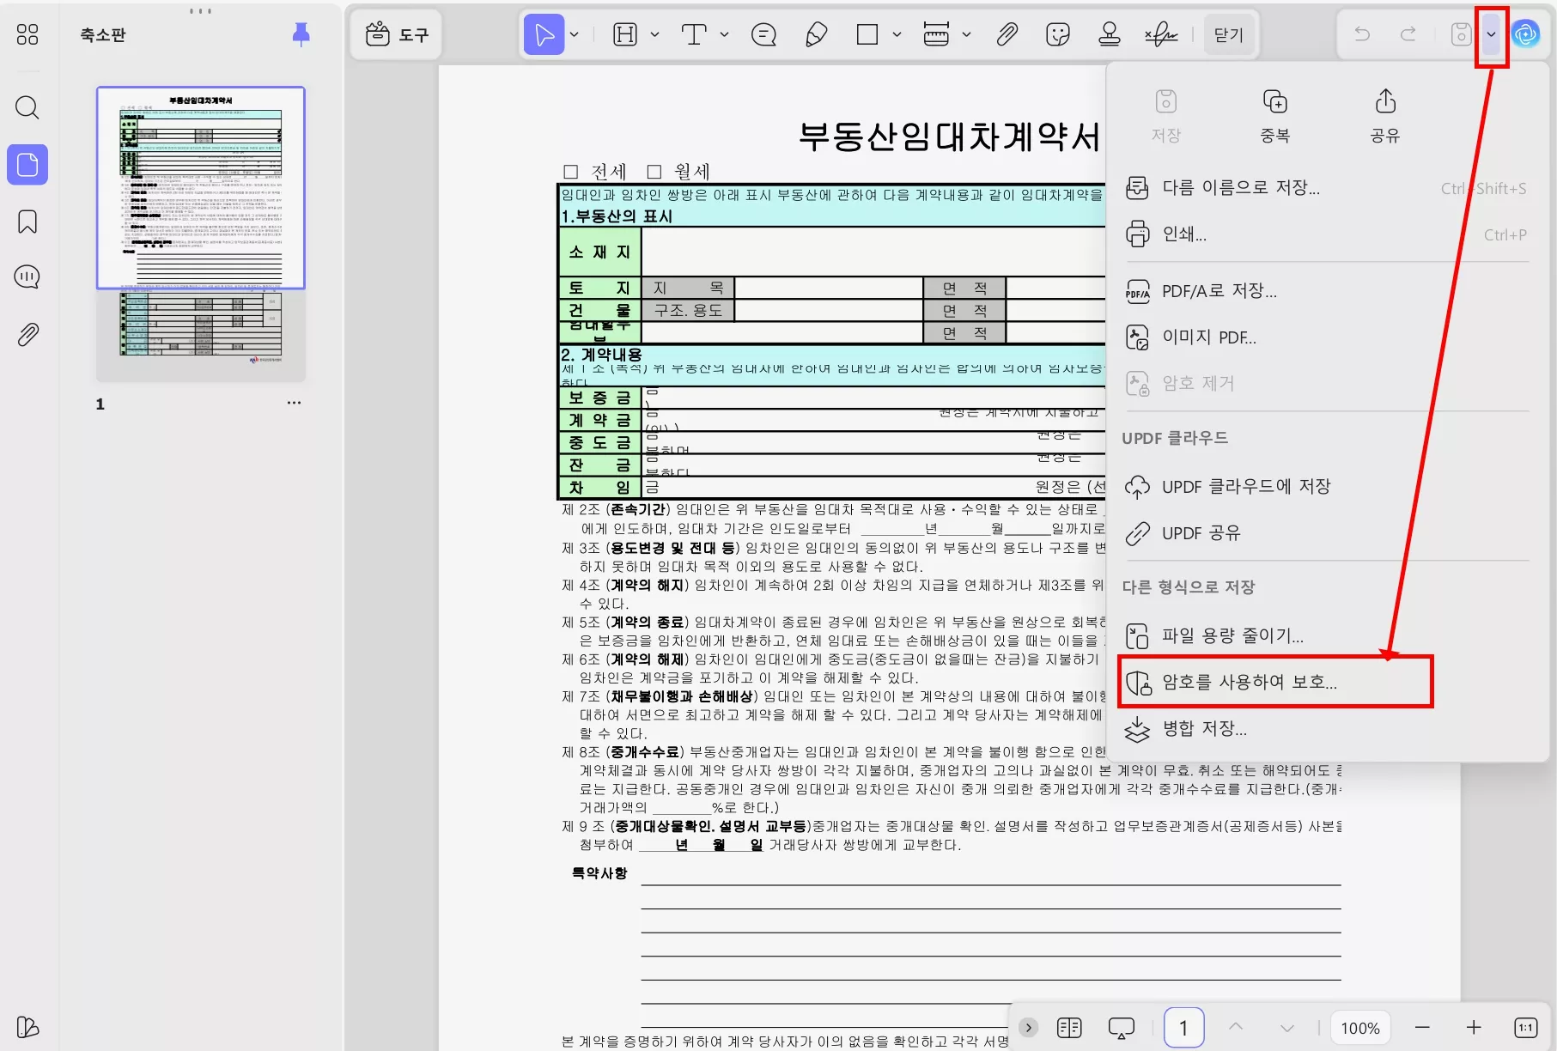Image resolution: width=1557 pixels, height=1051 pixels.
Task: Select 암호를 사용하여 보호 menu entry
Action: 1250,681
